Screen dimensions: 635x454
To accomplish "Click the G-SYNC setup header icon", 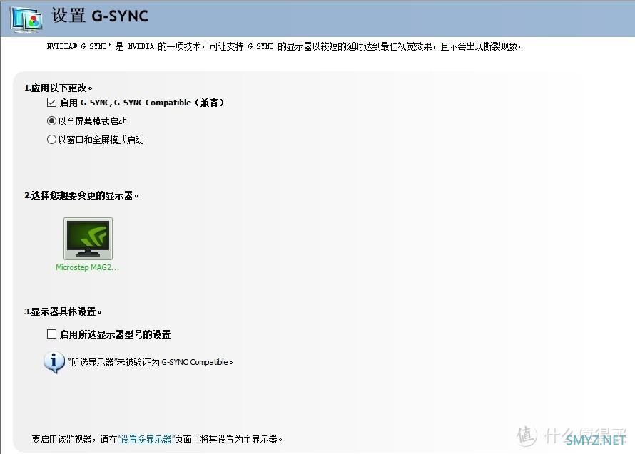I will 26,20.
